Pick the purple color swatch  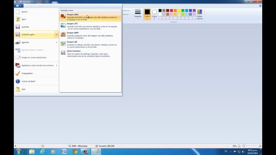pyautogui.click(x=194, y=10)
